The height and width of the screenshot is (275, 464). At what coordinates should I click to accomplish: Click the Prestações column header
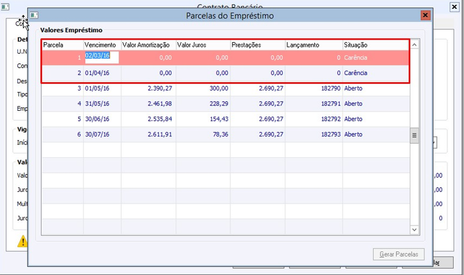click(258, 45)
